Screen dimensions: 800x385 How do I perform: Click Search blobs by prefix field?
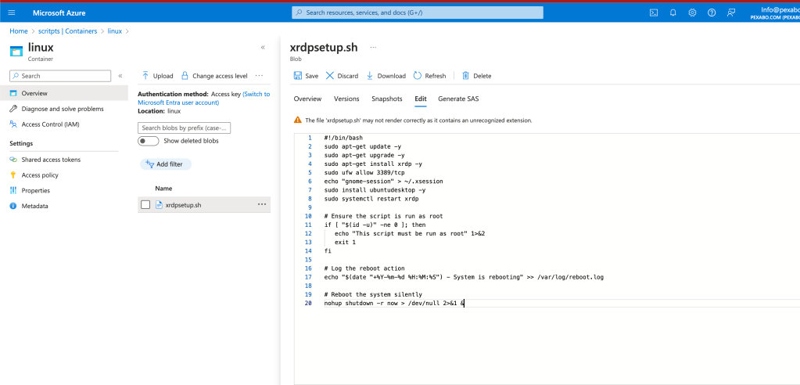click(185, 128)
